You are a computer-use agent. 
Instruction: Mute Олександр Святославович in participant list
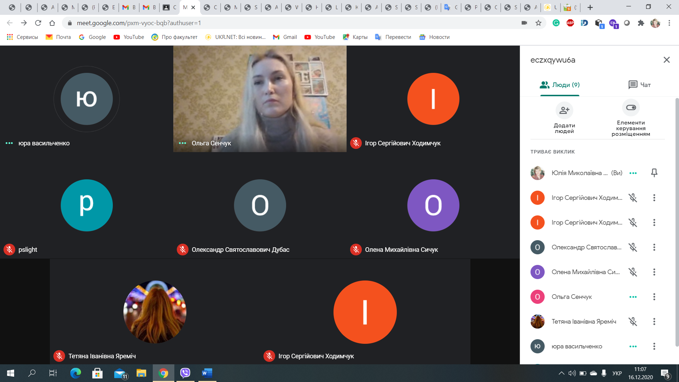[x=633, y=247]
